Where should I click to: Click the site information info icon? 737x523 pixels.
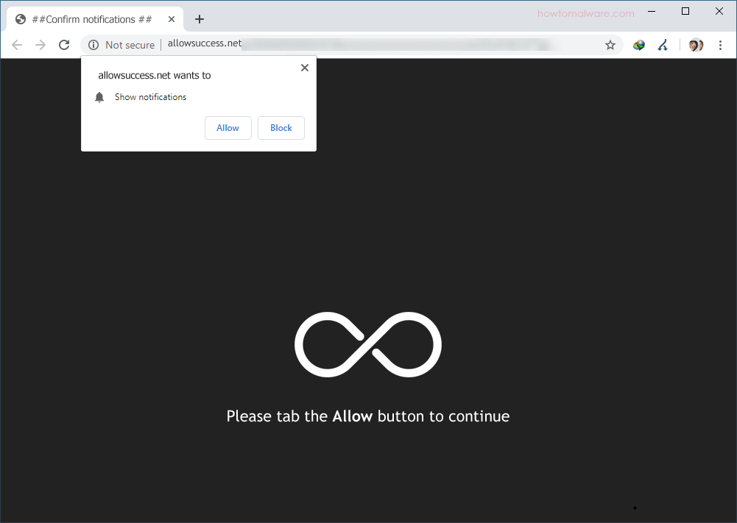(x=93, y=45)
